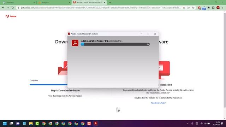Open a new browser tab
Image resolution: width=226 pixels, height=127 pixels.
click(110, 2)
